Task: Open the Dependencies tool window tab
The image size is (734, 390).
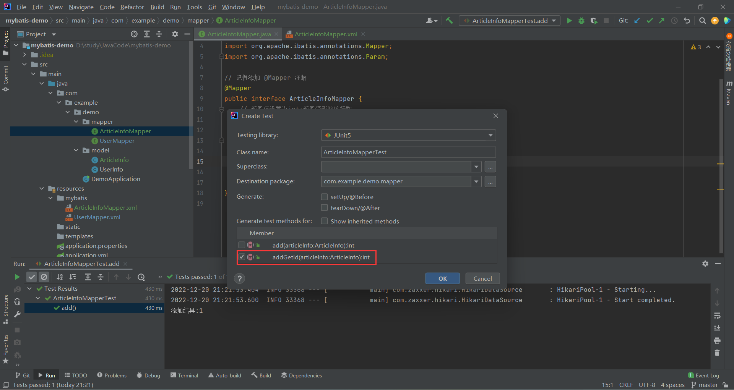Action: pyautogui.click(x=302, y=375)
